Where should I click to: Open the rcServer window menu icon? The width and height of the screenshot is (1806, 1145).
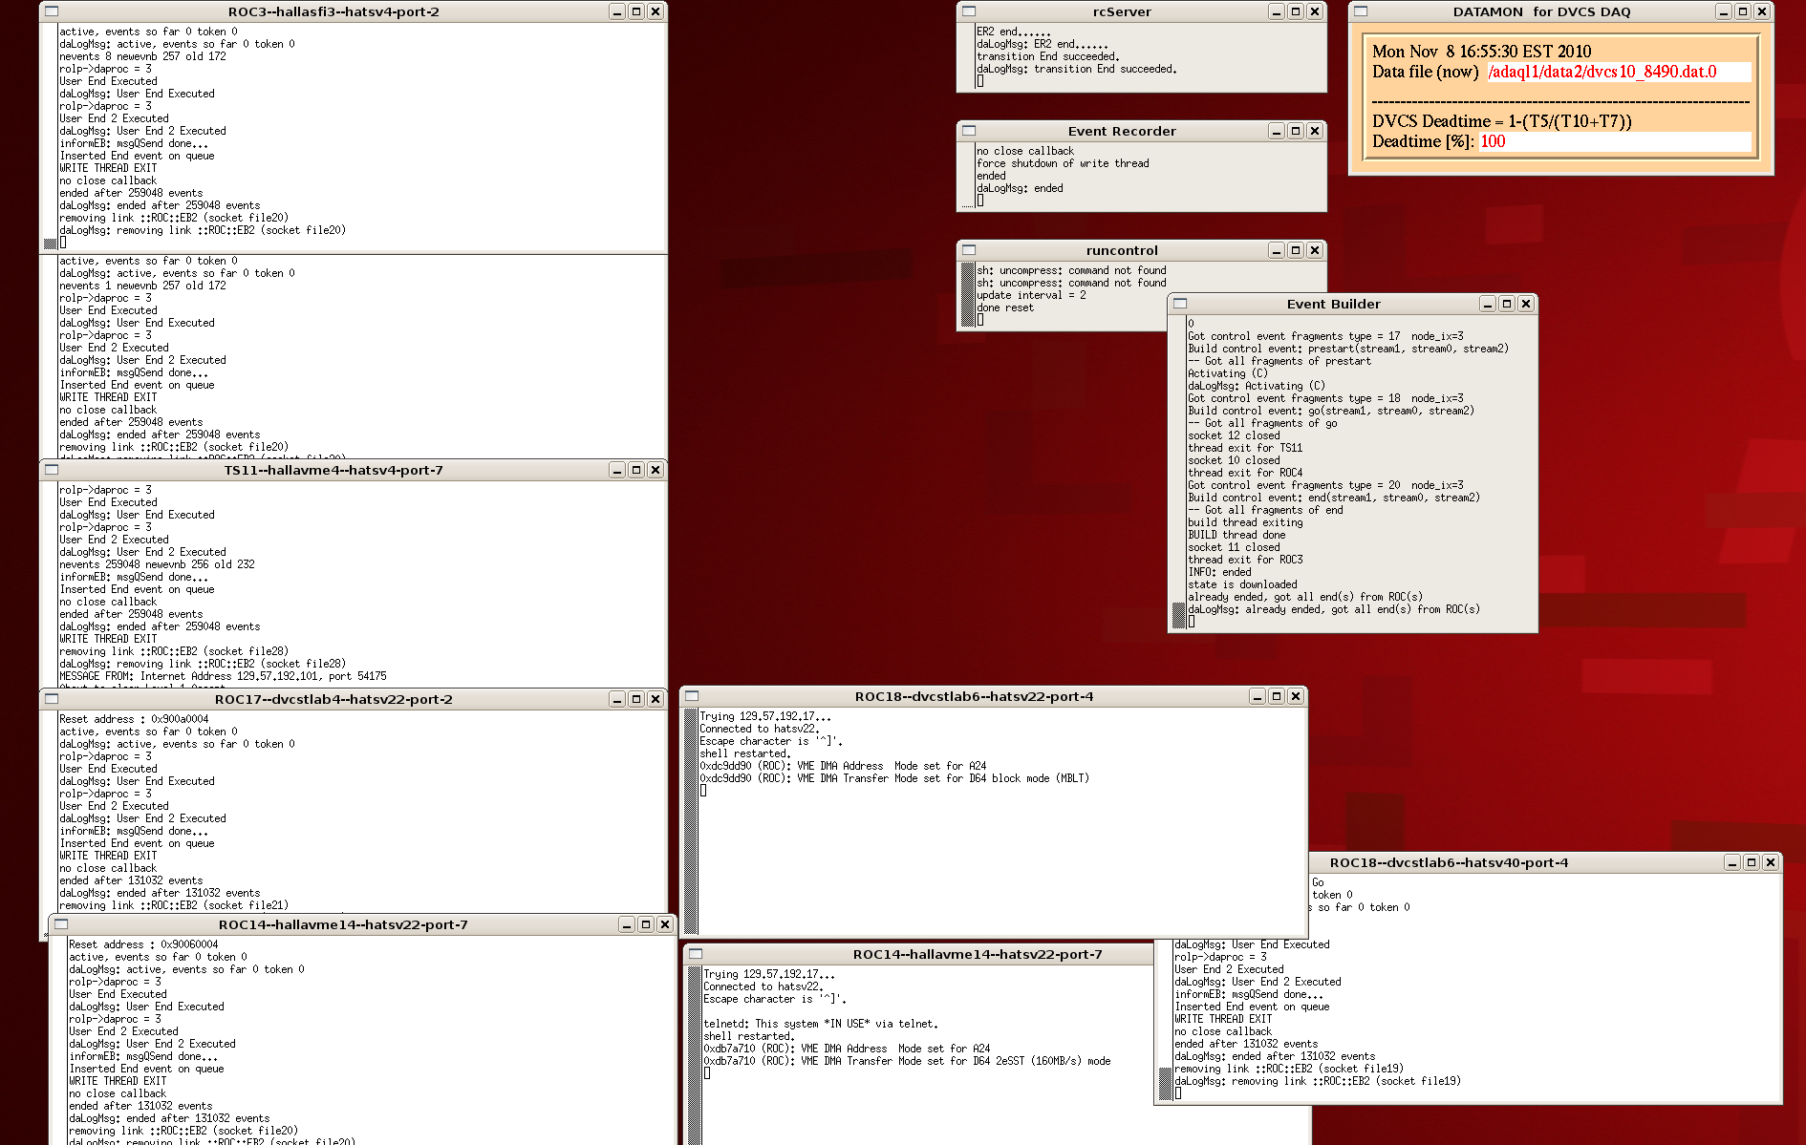(969, 11)
